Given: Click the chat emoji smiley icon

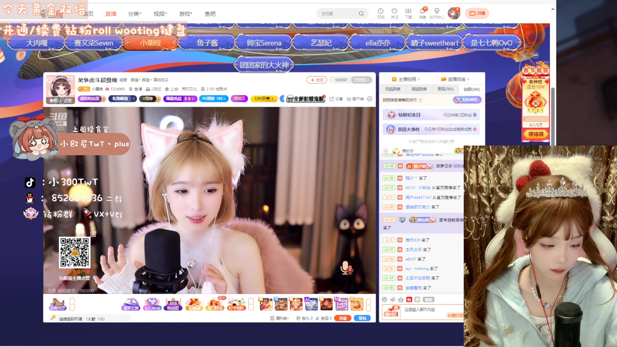Looking at the screenshot, I should coord(384,299).
